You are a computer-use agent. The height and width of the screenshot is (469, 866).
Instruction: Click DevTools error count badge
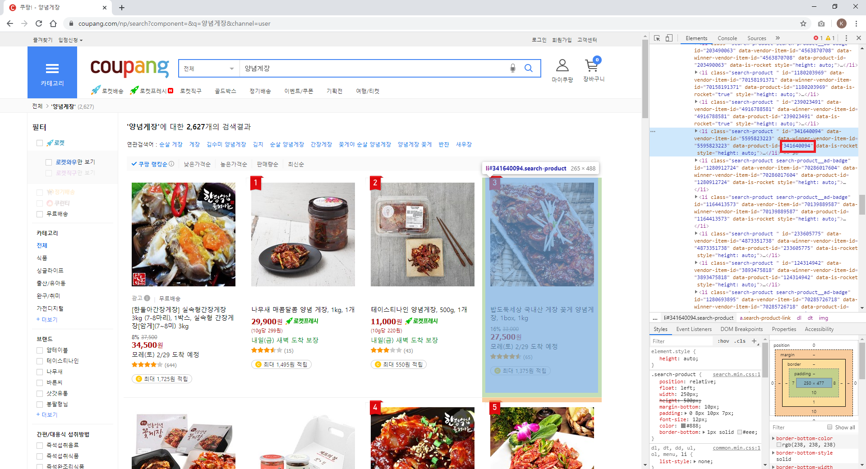pyautogui.click(x=818, y=38)
